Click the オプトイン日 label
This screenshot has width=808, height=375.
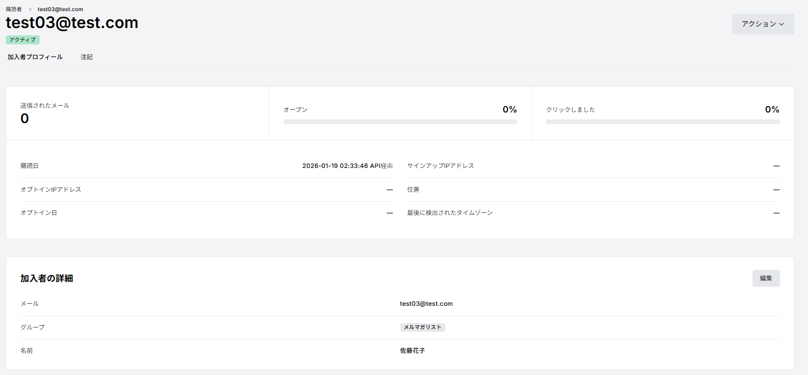pyautogui.click(x=39, y=213)
